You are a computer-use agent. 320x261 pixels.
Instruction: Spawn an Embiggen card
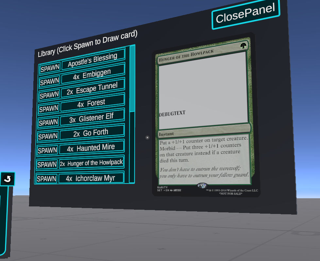(50, 82)
